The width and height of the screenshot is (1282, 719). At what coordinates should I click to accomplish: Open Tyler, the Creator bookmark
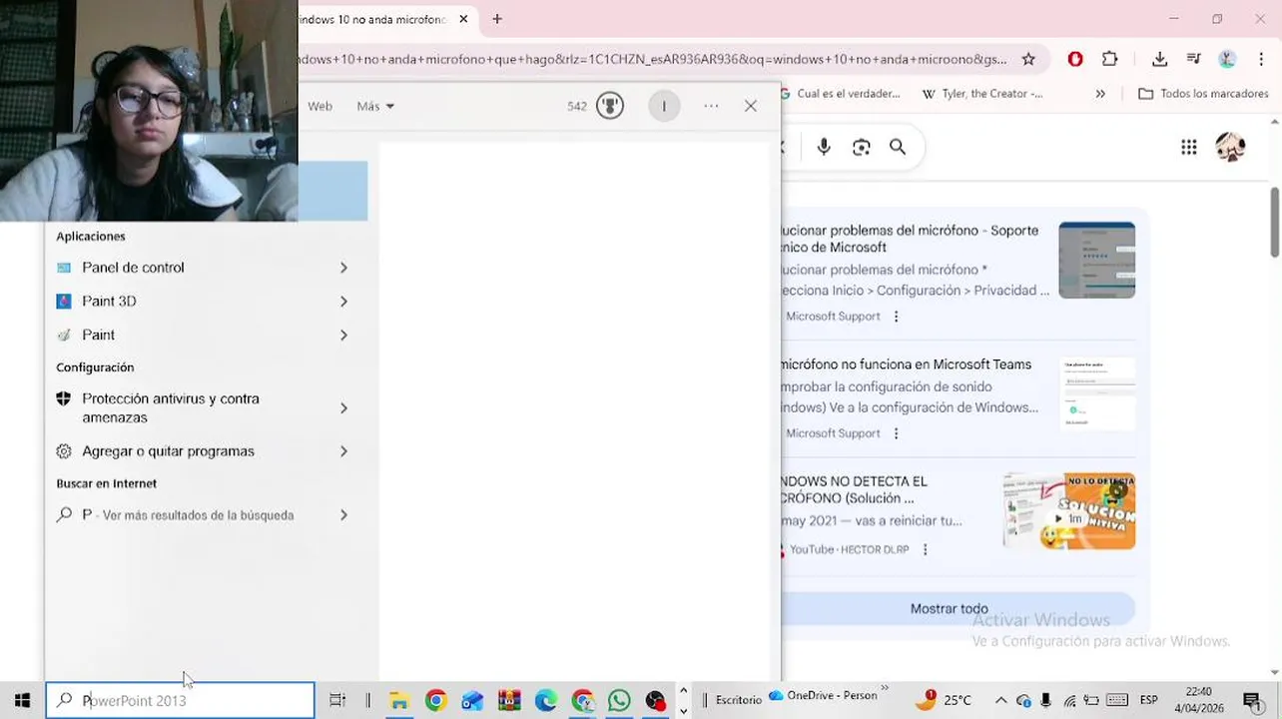[x=982, y=94]
